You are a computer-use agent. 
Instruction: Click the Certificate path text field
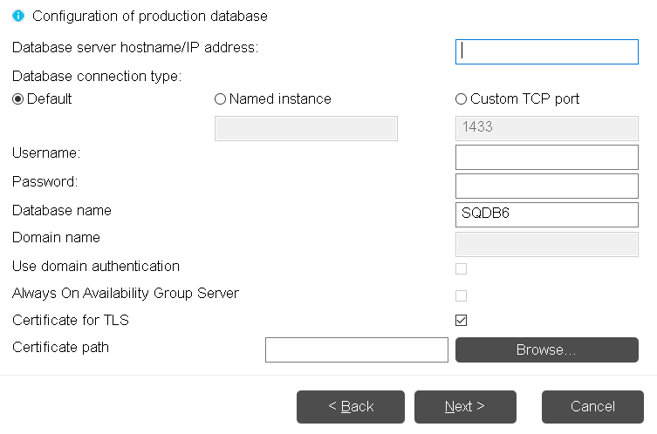point(356,349)
